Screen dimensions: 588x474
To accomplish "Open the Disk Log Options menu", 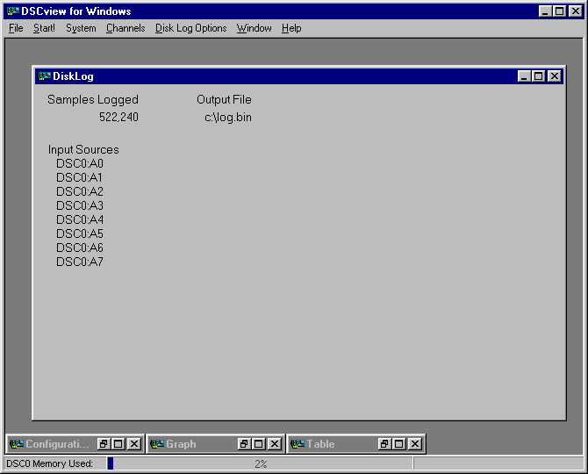I will [190, 28].
